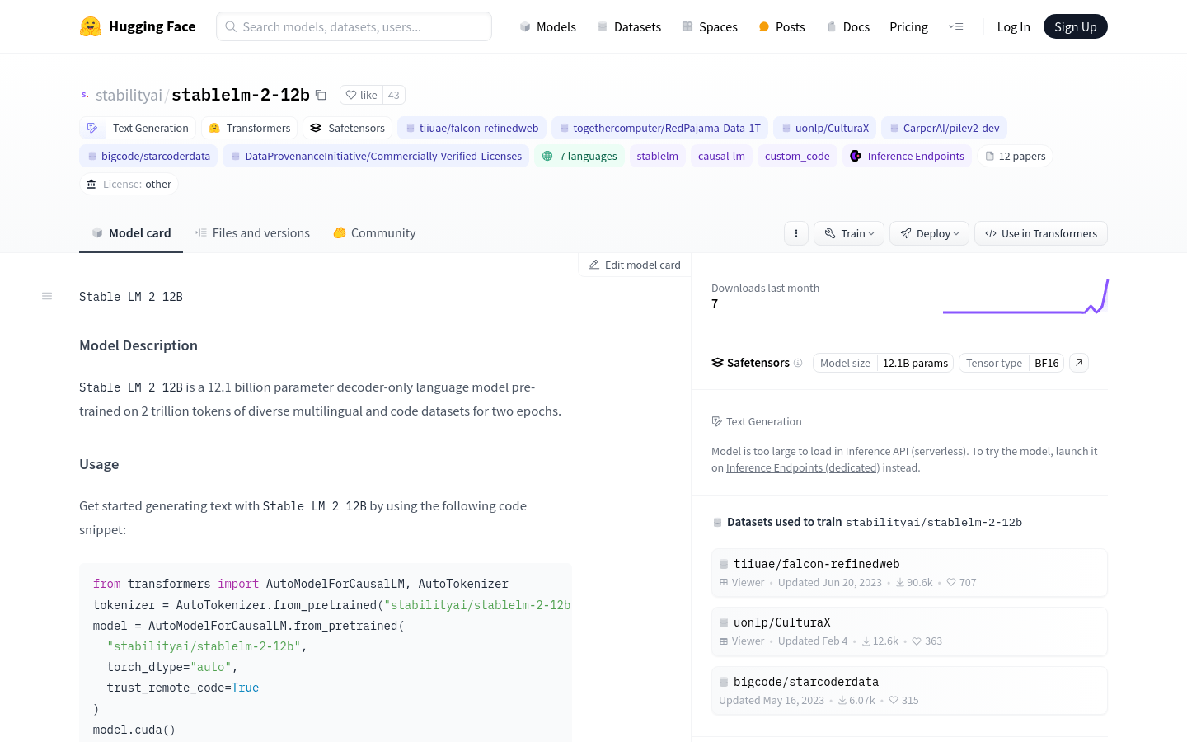The width and height of the screenshot is (1187, 742).
Task: Select the Safetensors tag in header
Action: (348, 128)
